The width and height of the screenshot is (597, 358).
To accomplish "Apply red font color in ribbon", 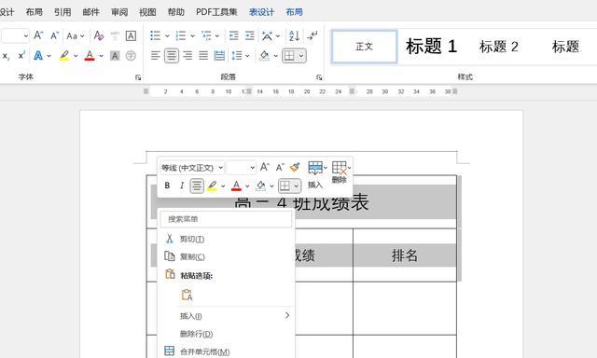I will pos(90,56).
